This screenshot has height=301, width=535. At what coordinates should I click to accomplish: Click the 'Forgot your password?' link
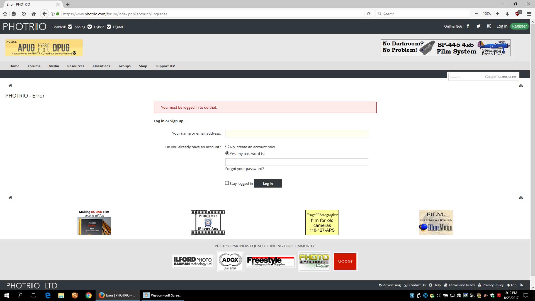click(x=244, y=169)
